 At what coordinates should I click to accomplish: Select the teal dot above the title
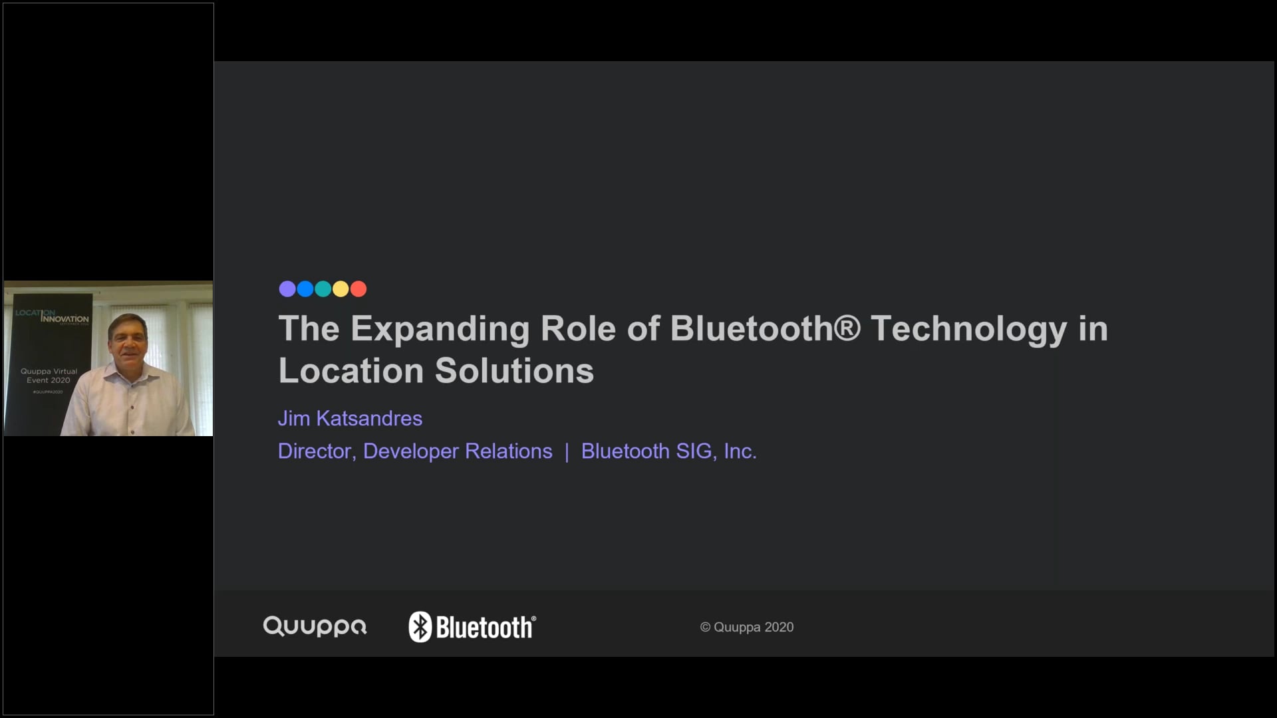pyautogui.click(x=323, y=289)
